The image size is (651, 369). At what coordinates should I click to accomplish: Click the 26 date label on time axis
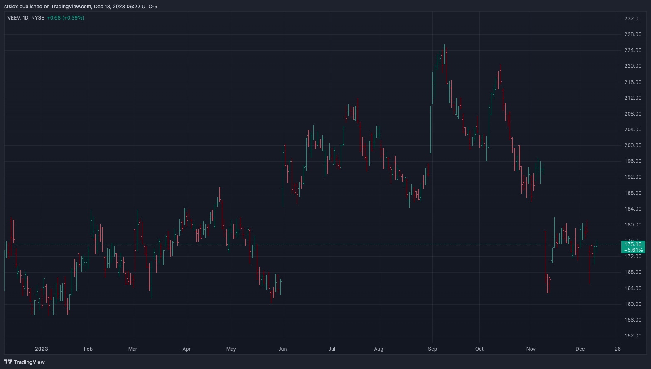pyautogui.click(x=618, y=349)
